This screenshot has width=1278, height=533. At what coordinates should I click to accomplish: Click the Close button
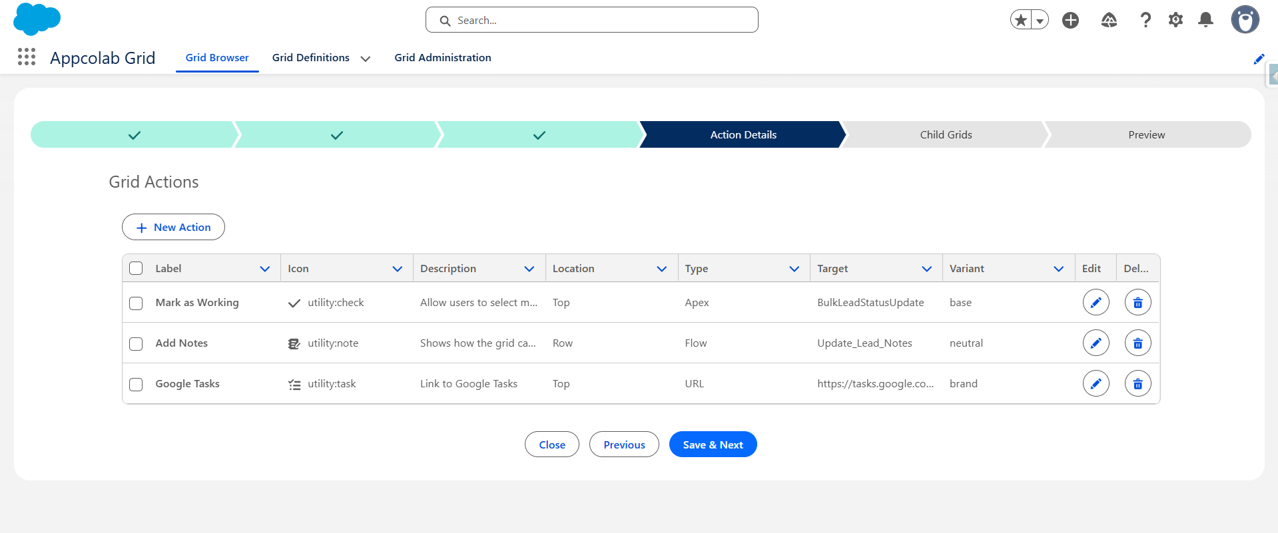click(x=552, y=444)
